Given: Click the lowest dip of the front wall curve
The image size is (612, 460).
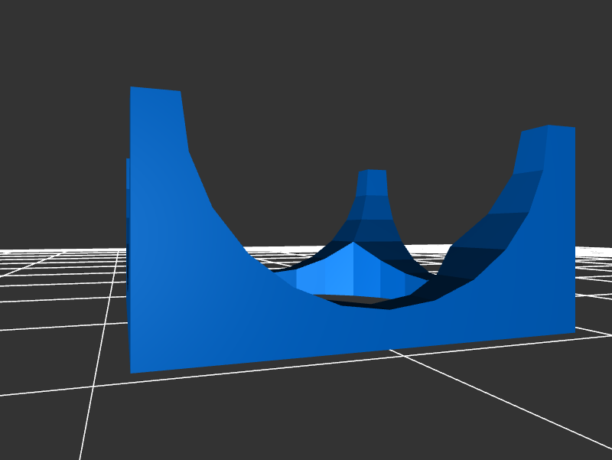Looking at the screenshot, I should 390,308.
